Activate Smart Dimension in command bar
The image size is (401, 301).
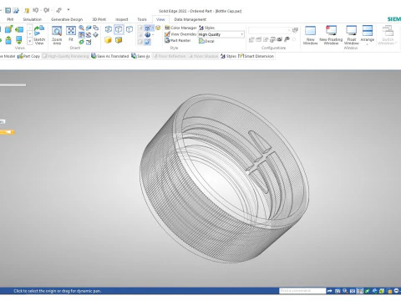coord(256,56)
